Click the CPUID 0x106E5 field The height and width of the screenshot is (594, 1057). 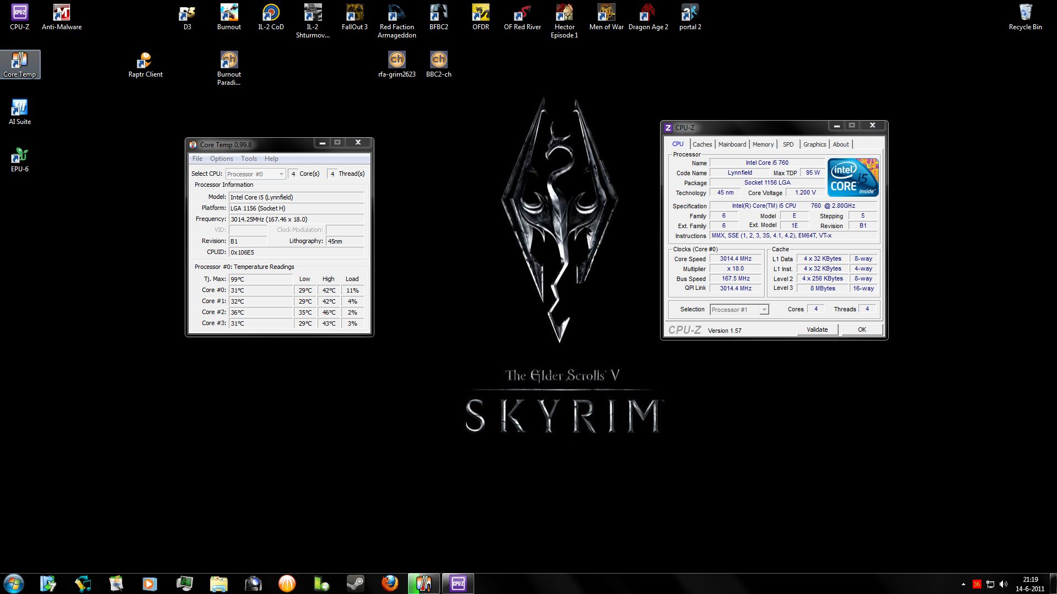click(x=296, y=252)
